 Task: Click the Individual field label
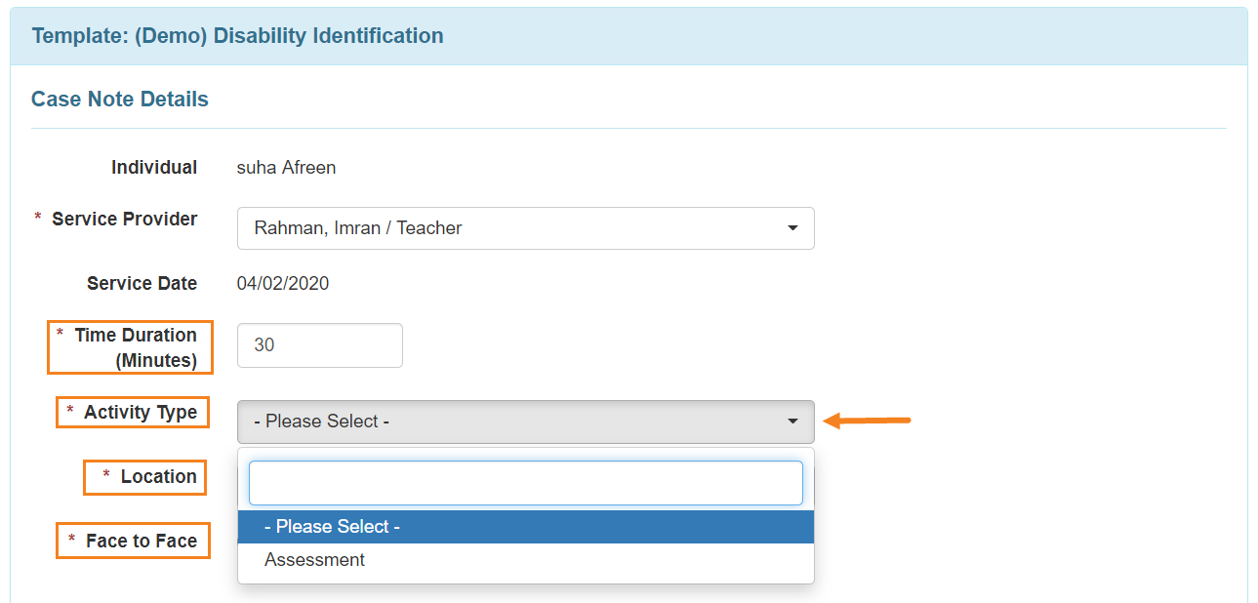coord(154,168)
